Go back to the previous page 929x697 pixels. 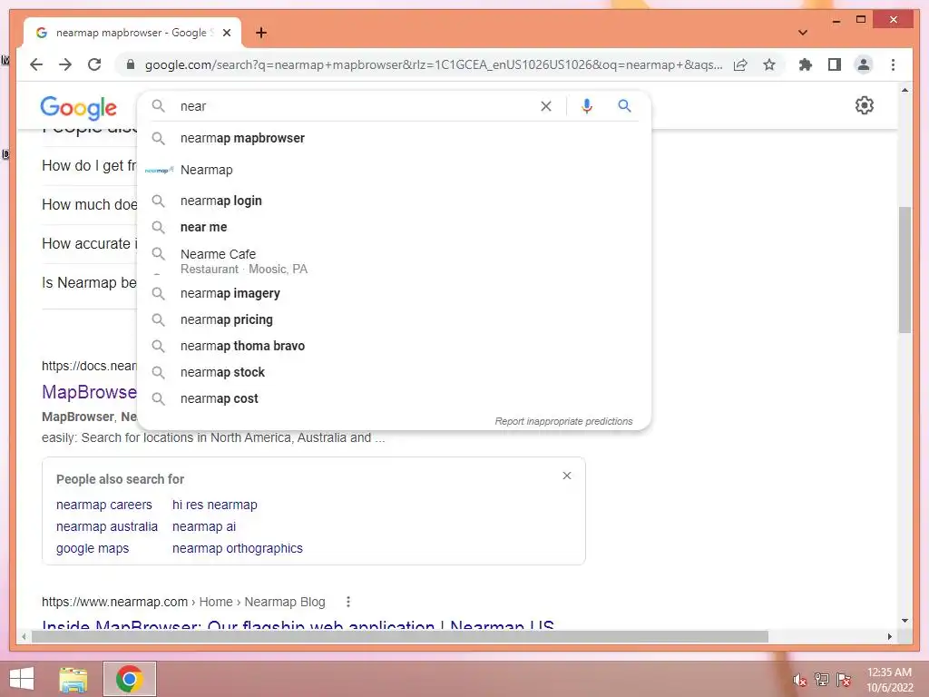[x=36, y=64]
